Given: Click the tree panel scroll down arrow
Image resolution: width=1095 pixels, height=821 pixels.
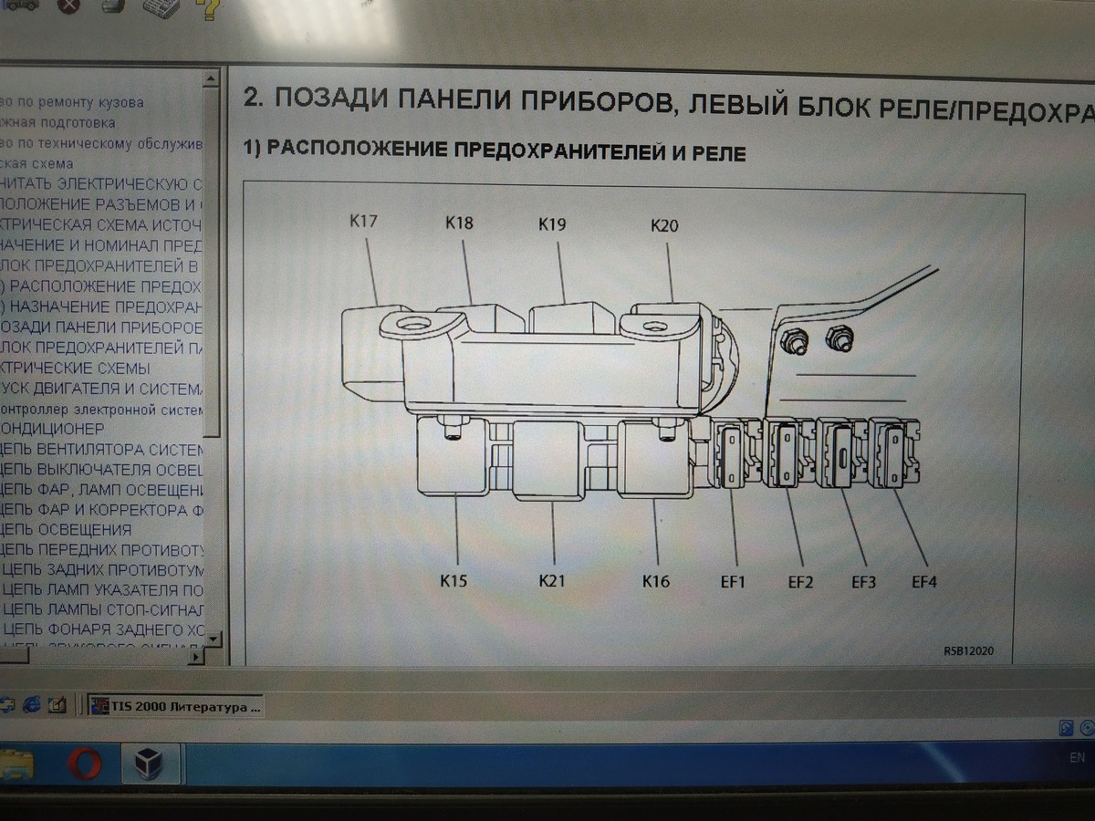Looking at the screenshot, I should click(213, 638).
